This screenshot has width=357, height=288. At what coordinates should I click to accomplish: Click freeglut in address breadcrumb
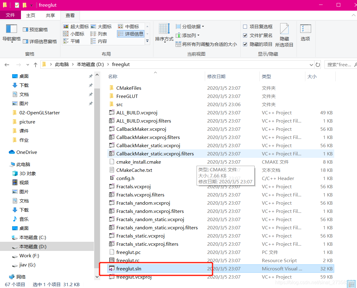tap(121, 64)
